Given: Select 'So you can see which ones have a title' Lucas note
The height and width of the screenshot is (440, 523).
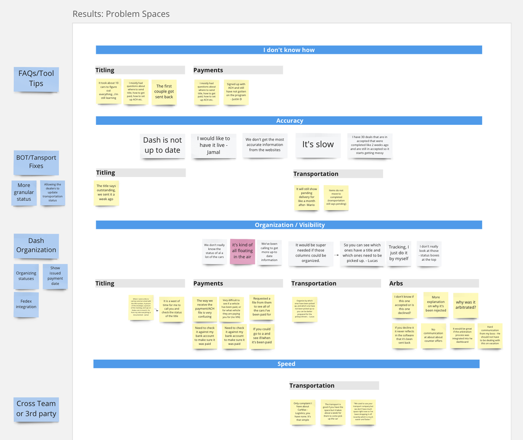Looking at the screenshot, I should pyautogui.click(x=362, y=253).
